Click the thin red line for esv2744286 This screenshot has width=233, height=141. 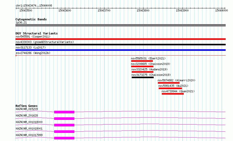[x=120, y=56]
